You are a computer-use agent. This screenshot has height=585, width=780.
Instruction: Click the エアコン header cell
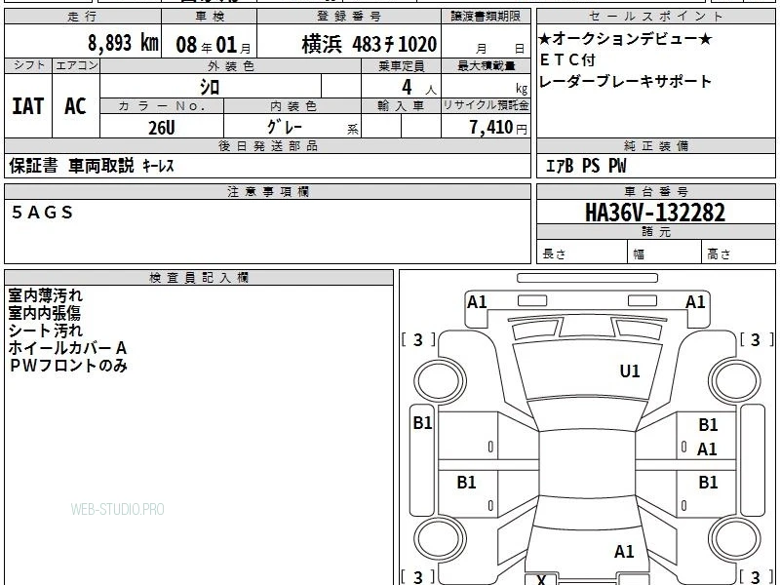tap(76, 65)
